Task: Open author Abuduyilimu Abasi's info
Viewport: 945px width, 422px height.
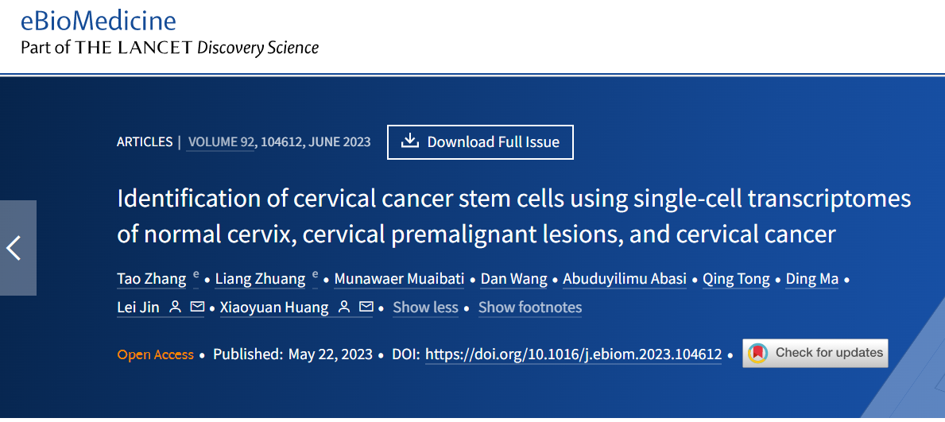Action: 624,279
